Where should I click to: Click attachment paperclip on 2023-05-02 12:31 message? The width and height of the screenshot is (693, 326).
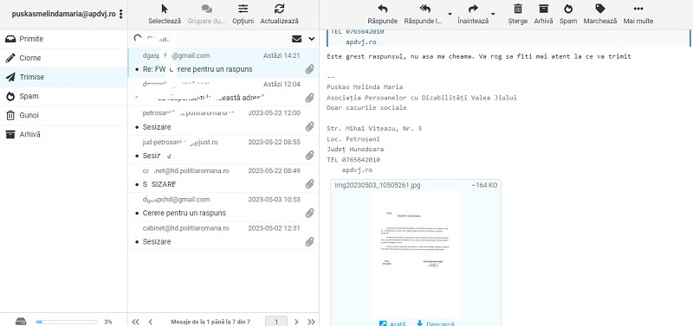pyautogui.click(x=310, y=241)
